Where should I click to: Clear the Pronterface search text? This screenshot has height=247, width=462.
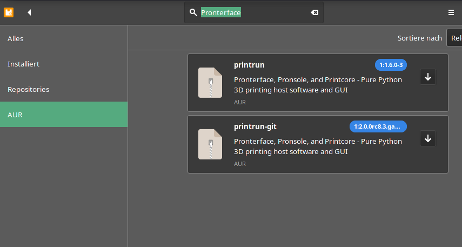pos(314,12)
